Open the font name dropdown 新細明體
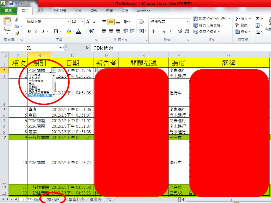This screenshot has width=271, height=203. pyautogui.click(x=68, y=22)
